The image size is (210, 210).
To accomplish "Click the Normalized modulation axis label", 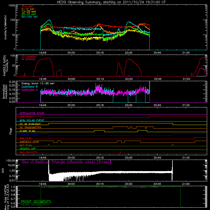I will [5, 92].
